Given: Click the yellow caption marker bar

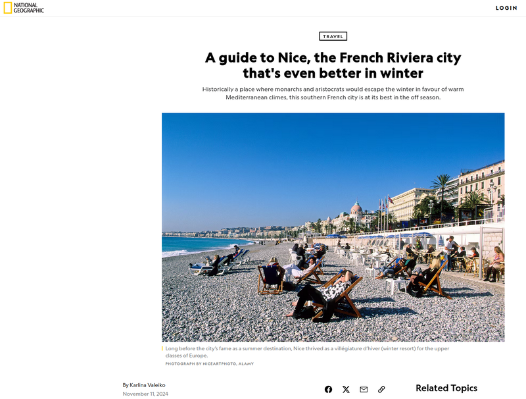Looking at the screenshot, I should coord(162,348).
